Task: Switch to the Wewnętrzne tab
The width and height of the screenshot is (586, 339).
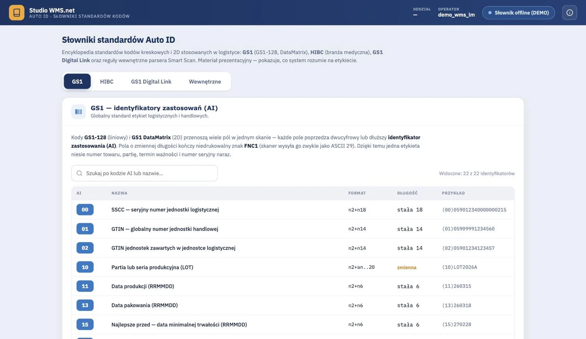Action: click(205, 81)
